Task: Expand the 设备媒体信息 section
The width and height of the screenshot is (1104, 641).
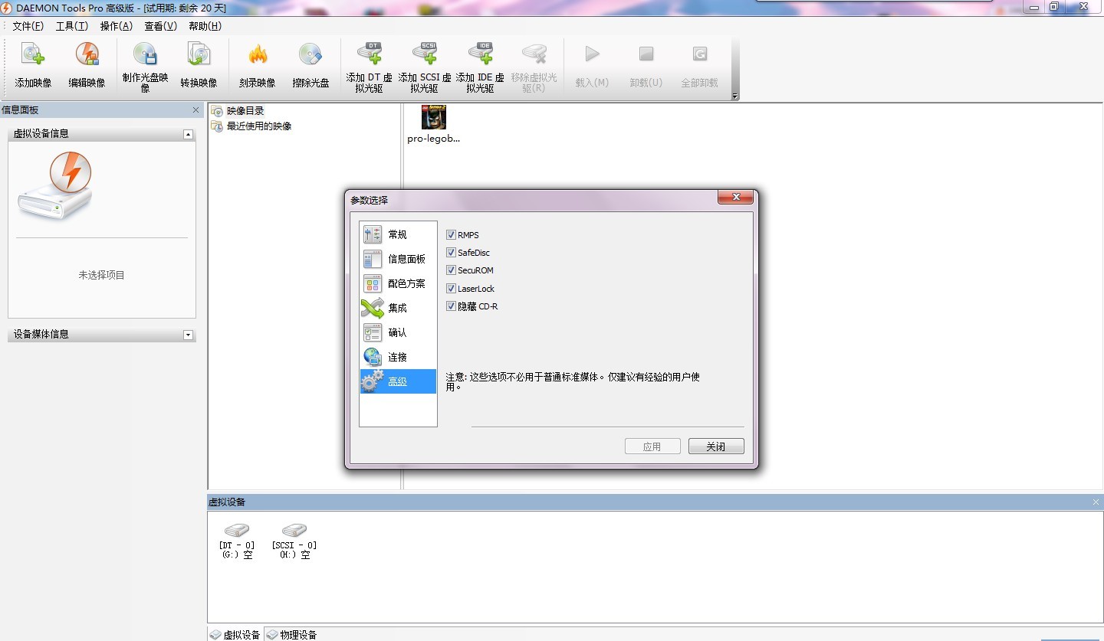Action: click(188, 335)
